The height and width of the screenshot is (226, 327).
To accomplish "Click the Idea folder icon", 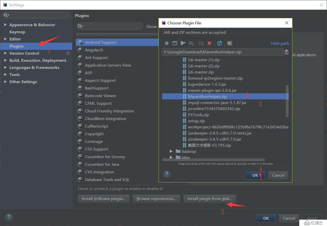I will pyautogui.click(x=178, y=157).
